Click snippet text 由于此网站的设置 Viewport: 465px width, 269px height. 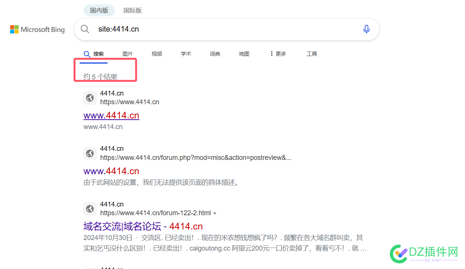(x=161, y=182)
